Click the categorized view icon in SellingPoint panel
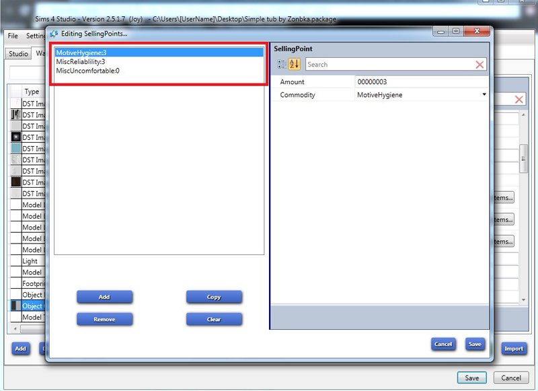 (x=282, y=65)
